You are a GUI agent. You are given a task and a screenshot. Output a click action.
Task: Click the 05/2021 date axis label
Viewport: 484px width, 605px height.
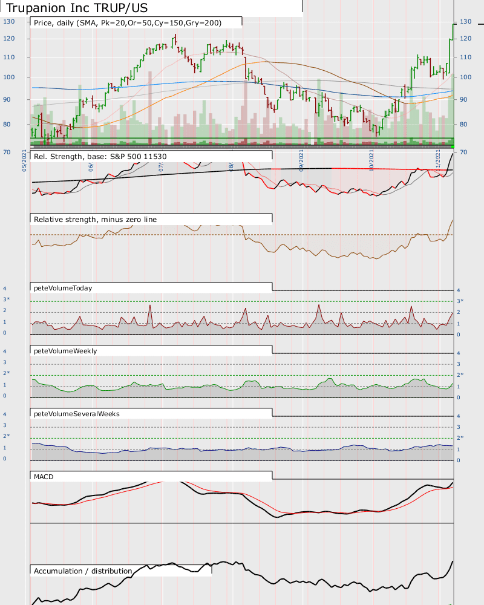24,160
